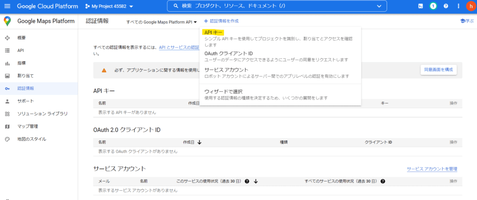Click the Google Cloud Platform title

click(48, 6)
